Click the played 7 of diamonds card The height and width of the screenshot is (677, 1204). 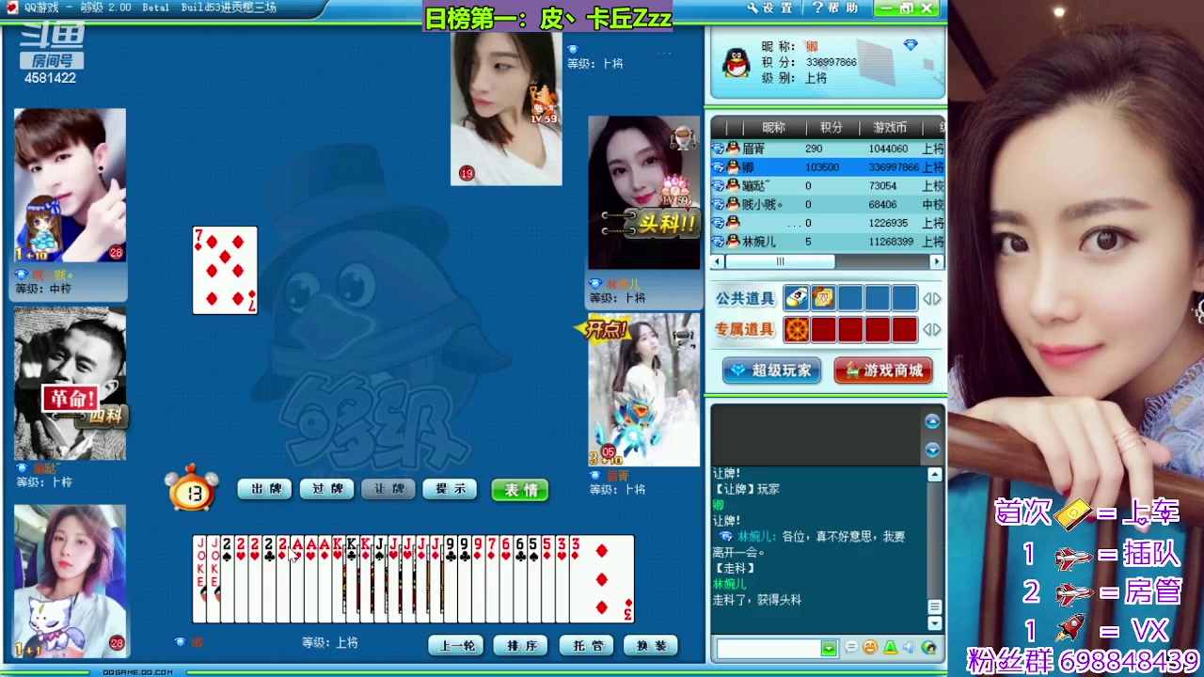(x=225, y=271)
